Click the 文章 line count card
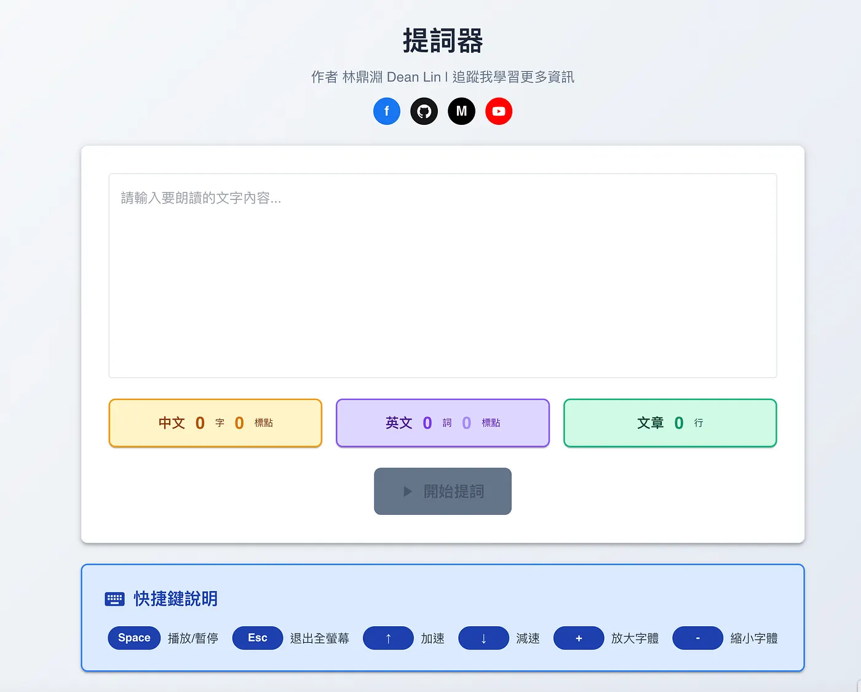The width and height of the screenshot is (861, 692). click(x=670, y=423)
